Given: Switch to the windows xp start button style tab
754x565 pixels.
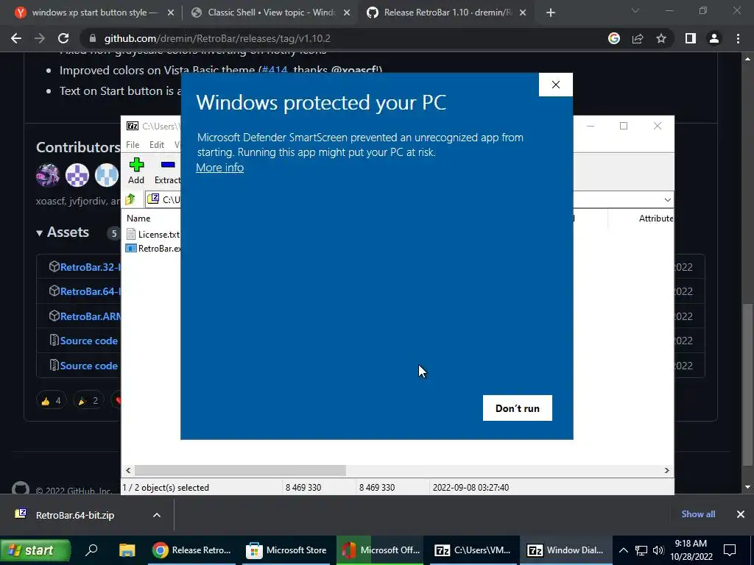Looking at the screenshot, I should (94, 13).
